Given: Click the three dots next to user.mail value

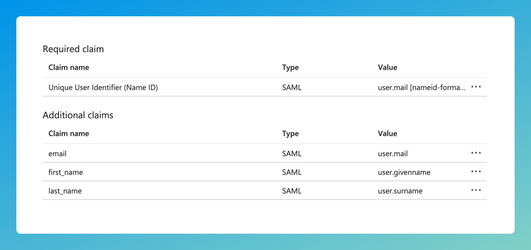Looking at the screenshot, I should (476, 153).
